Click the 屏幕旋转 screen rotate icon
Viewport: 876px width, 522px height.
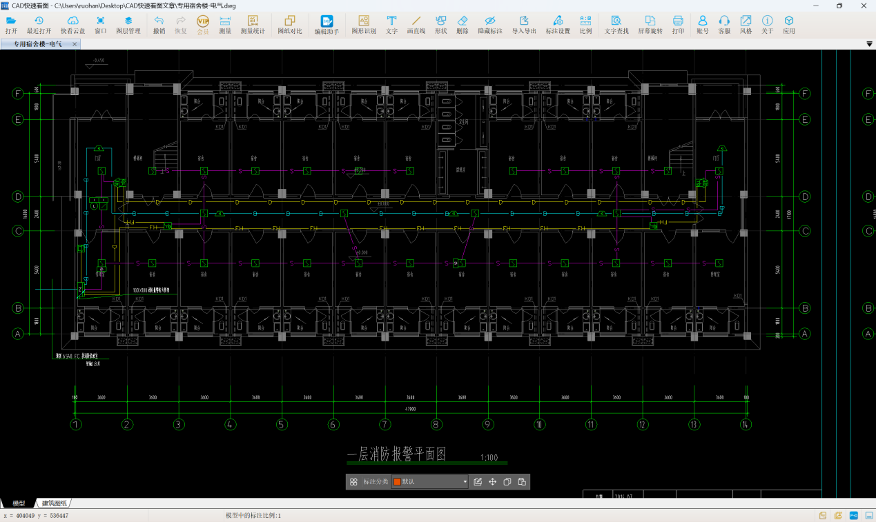click(x=650, y=25)
